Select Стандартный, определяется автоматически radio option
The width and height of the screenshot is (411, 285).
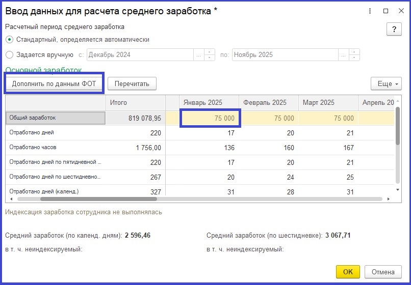click(x=9, y=39)
